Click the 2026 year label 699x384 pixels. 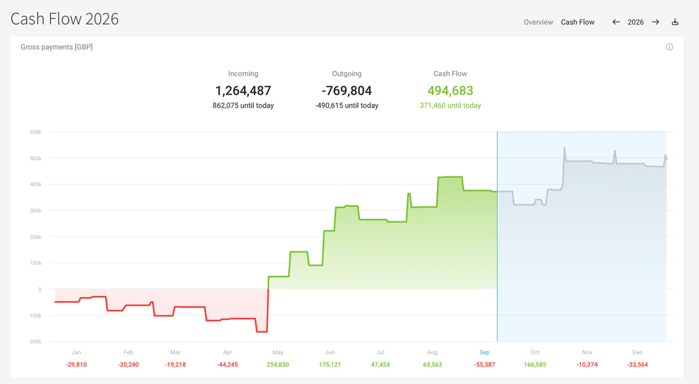pos(636,22)
